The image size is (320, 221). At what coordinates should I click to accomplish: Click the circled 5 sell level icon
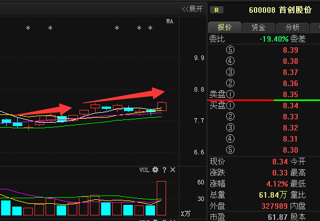pyautogui.click(x=230, y=50)
